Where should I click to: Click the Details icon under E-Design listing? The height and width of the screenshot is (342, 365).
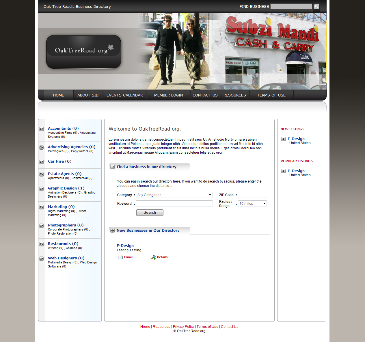[153, 257]
